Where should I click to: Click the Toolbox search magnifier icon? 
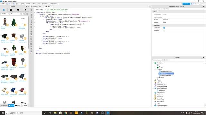pyautogui.click(x=24, y=14)
